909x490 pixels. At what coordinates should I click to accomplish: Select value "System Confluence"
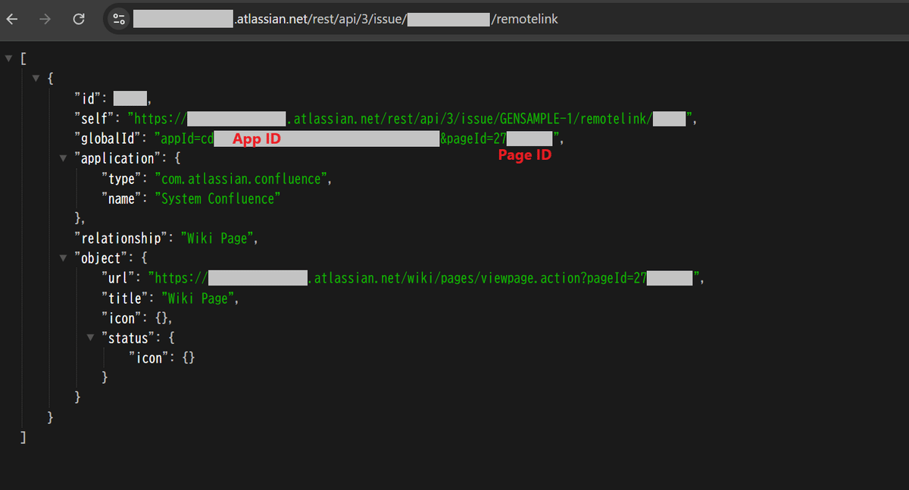[218, 198]
